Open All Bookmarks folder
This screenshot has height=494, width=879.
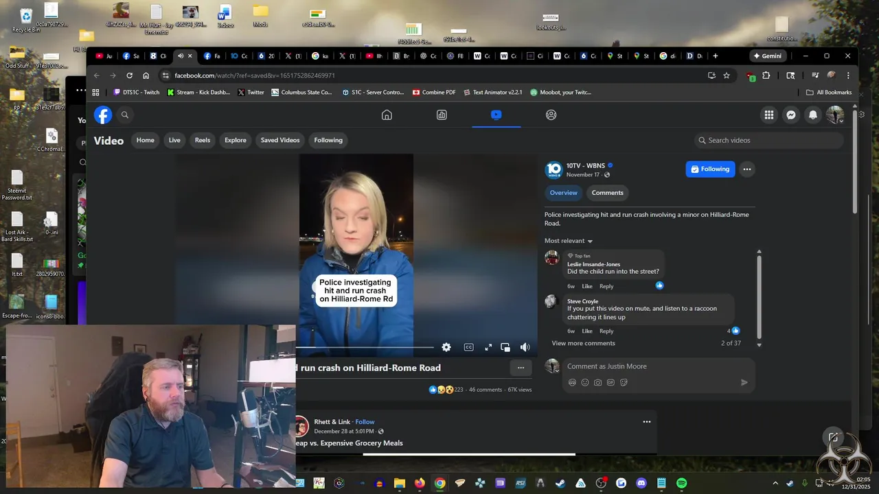pos(829,92)
